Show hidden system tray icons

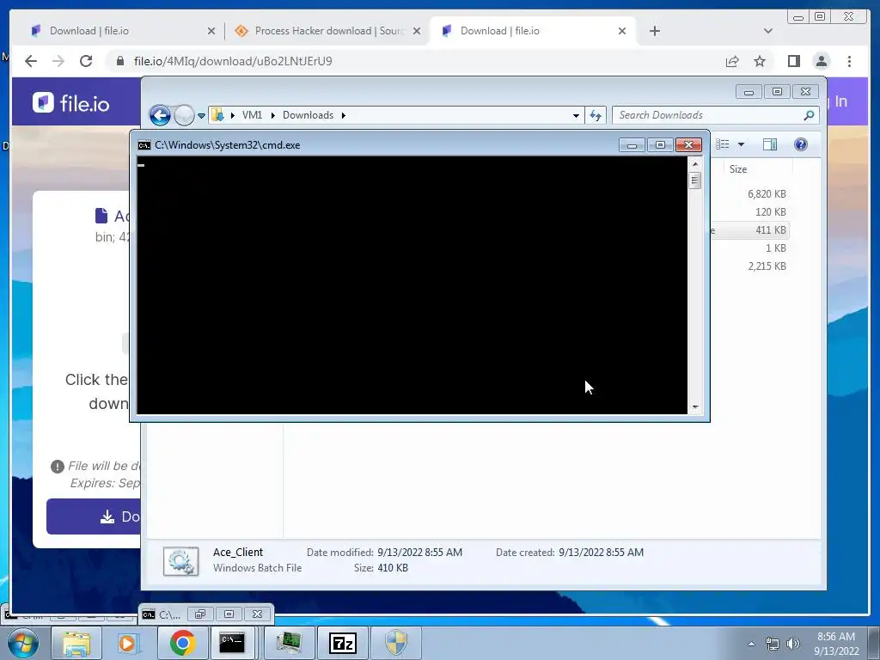coord(751,644)
